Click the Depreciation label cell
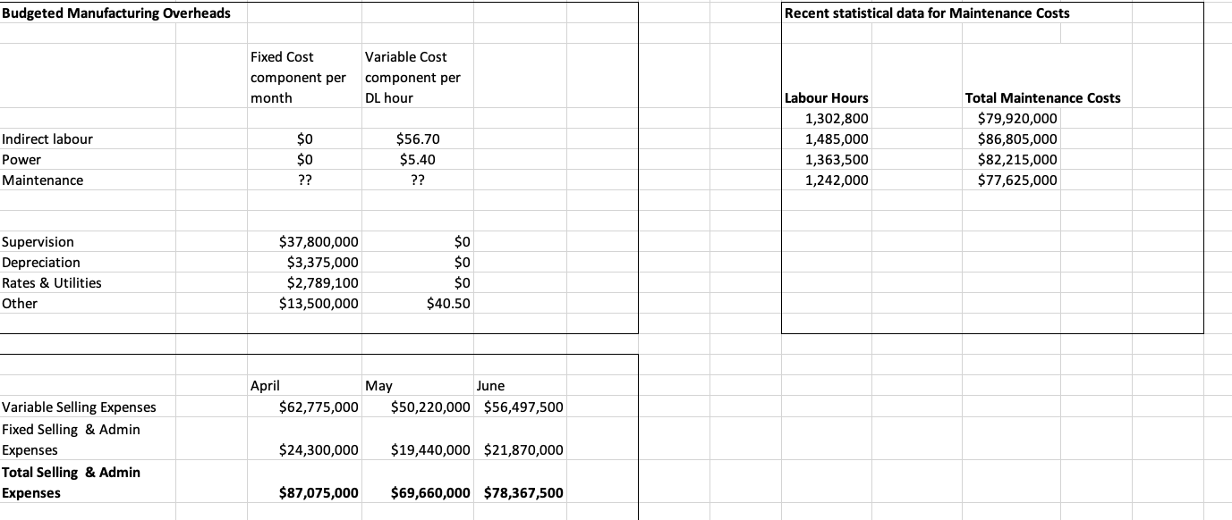This screenshot has width=1232, height=520. (42, 262)
